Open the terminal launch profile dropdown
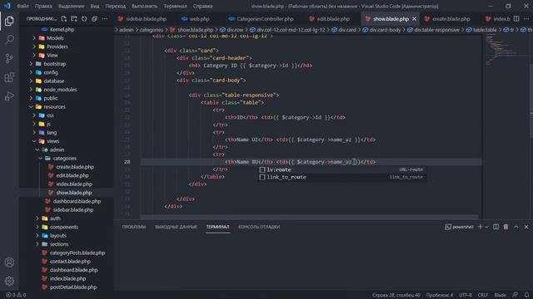This screenshot has width=533, height=299. 486,227
